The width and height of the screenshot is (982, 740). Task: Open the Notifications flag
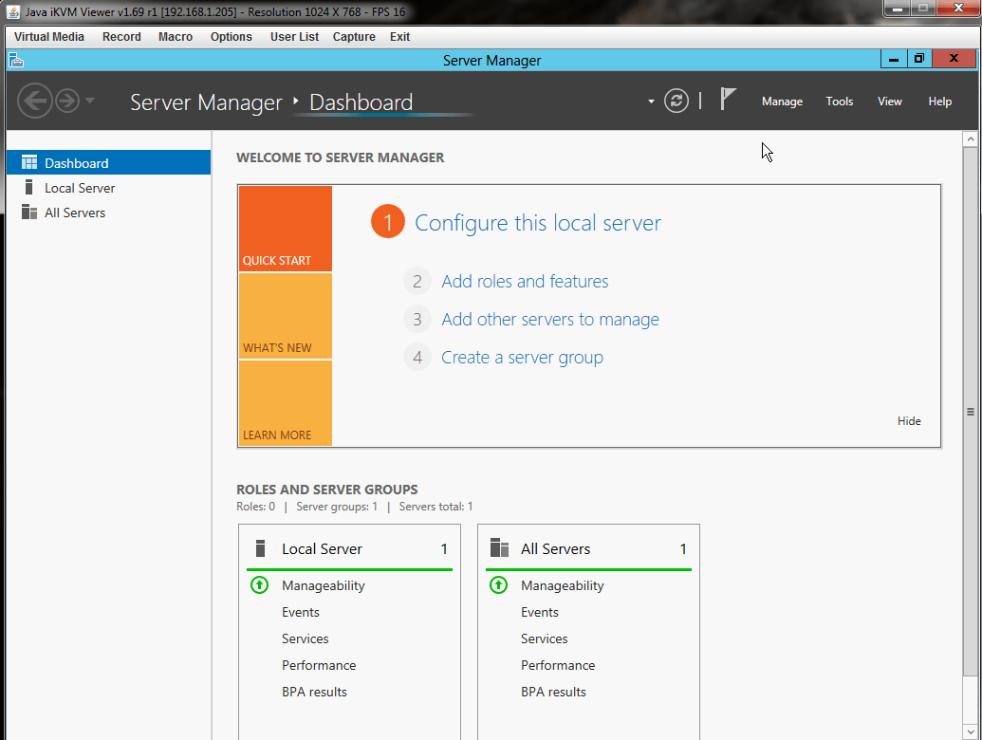(727, 98)
